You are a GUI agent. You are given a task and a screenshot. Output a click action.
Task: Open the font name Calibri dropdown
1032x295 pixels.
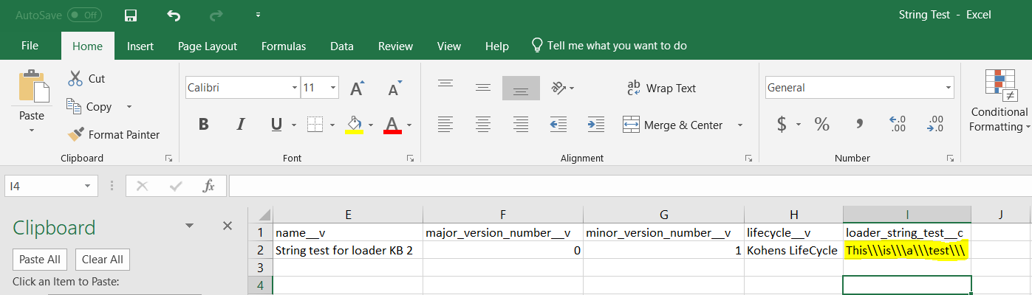[x=295, y=88]
